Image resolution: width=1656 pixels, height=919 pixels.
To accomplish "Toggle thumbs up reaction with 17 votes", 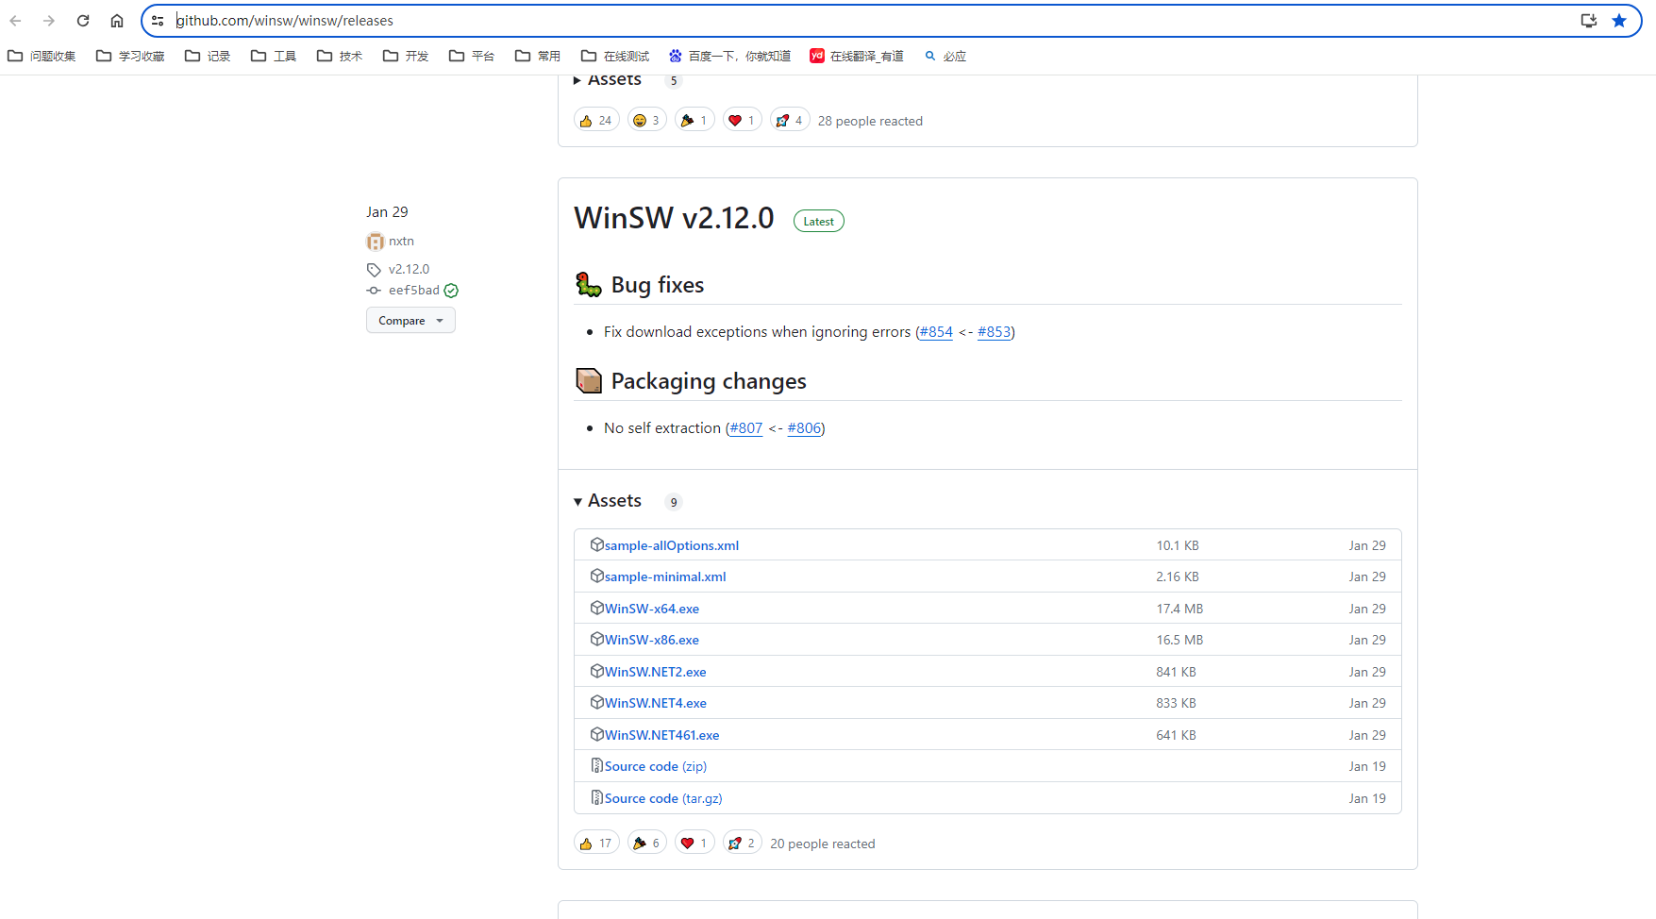I will 596,843.
